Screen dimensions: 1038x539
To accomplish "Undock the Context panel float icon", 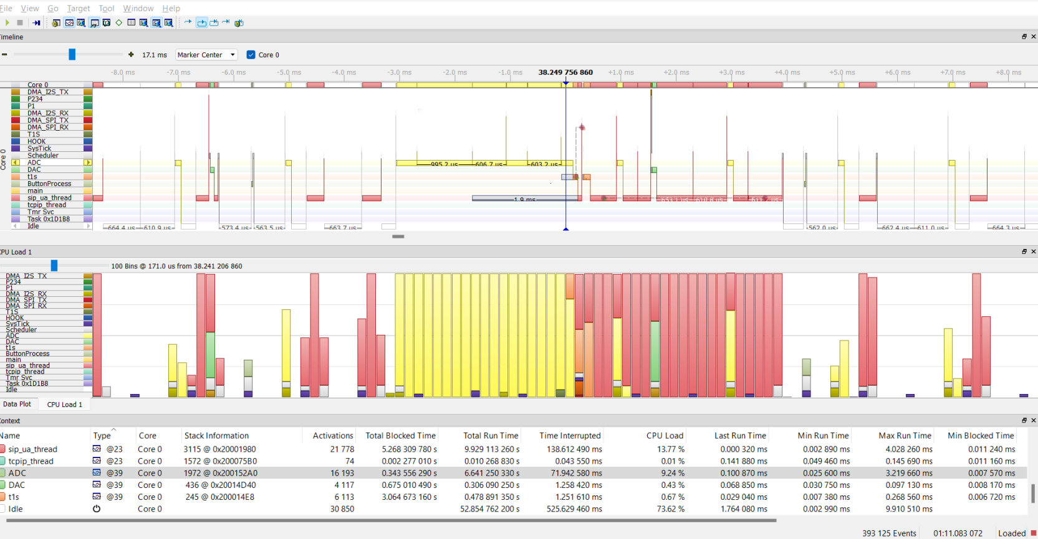I will pos(1024,421).
